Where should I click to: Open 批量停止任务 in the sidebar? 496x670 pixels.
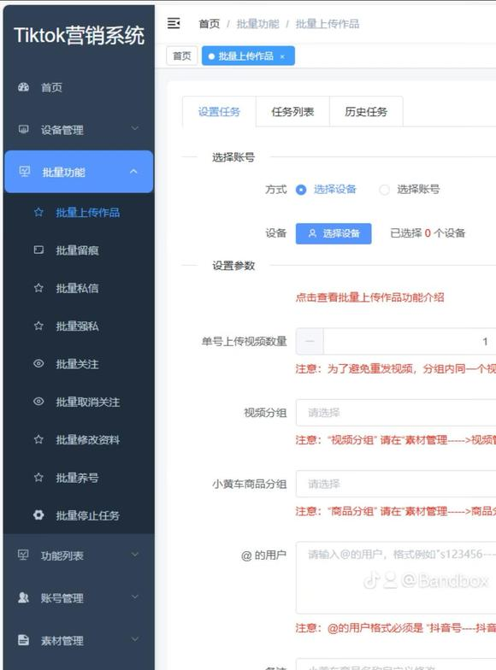[x=79, y=515]
